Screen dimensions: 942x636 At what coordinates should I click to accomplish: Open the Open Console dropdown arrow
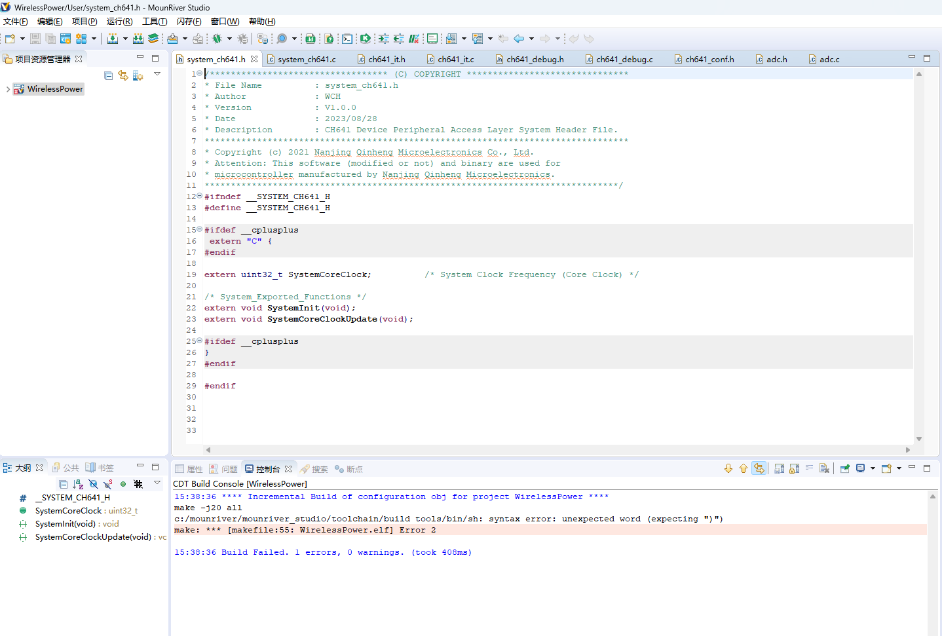pos(899,468)
